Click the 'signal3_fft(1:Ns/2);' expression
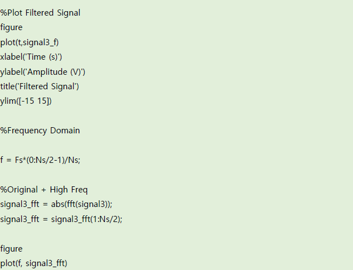This screenshot has width=353, height=270. [86, 219]
